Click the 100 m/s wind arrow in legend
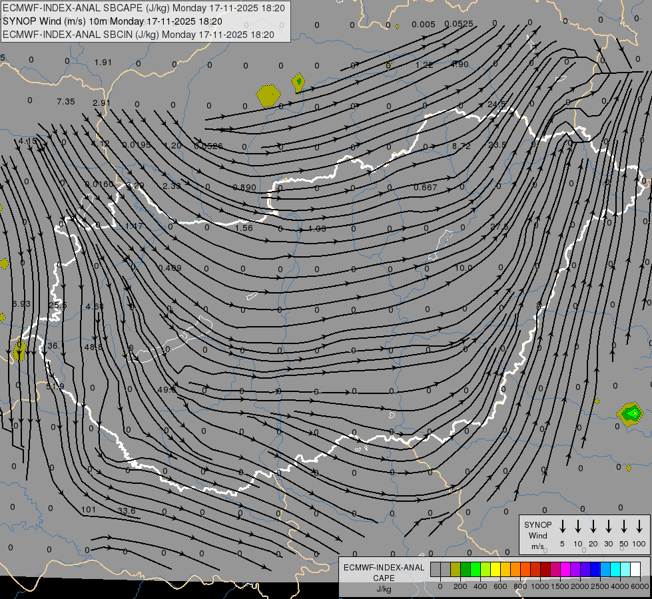This screenshot has height=599, width=652. [639, 526]
